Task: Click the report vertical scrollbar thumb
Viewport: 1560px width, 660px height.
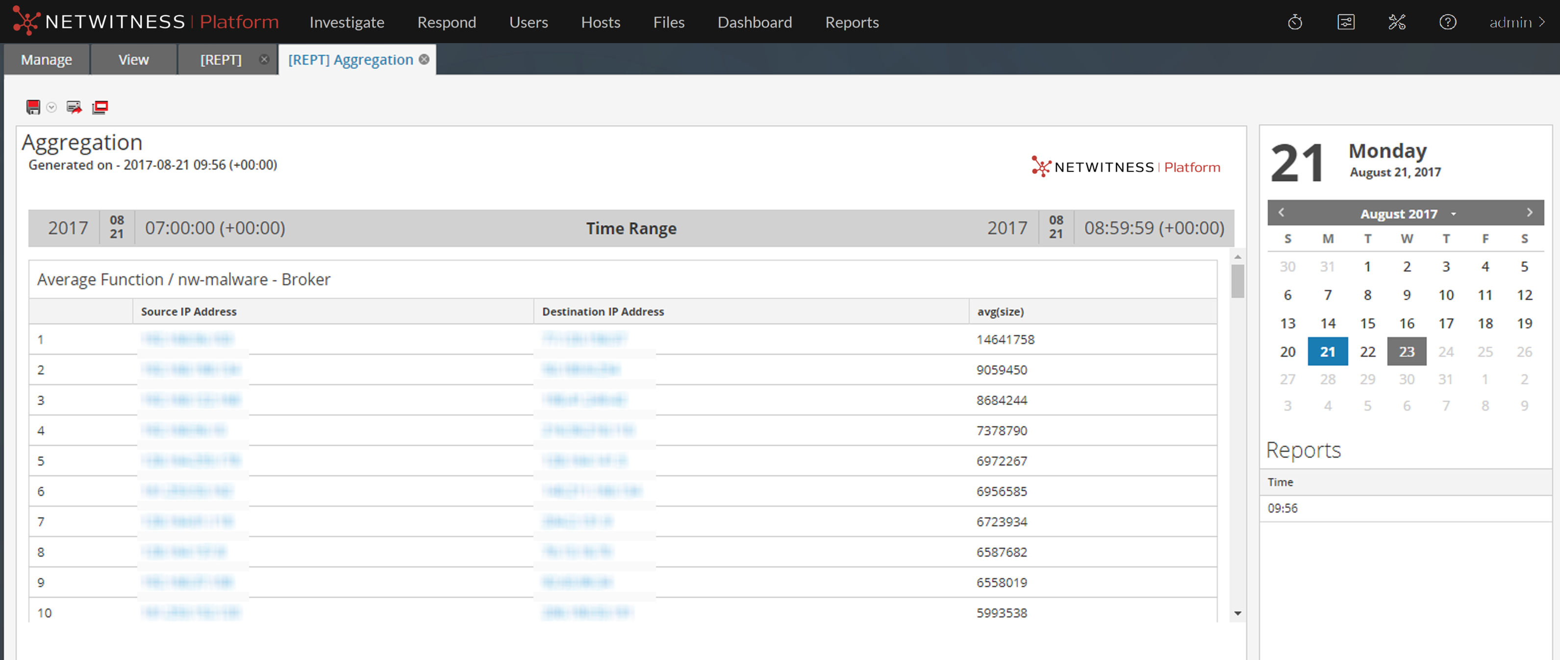Action: pyautogui.click(x=1237, y=281)
